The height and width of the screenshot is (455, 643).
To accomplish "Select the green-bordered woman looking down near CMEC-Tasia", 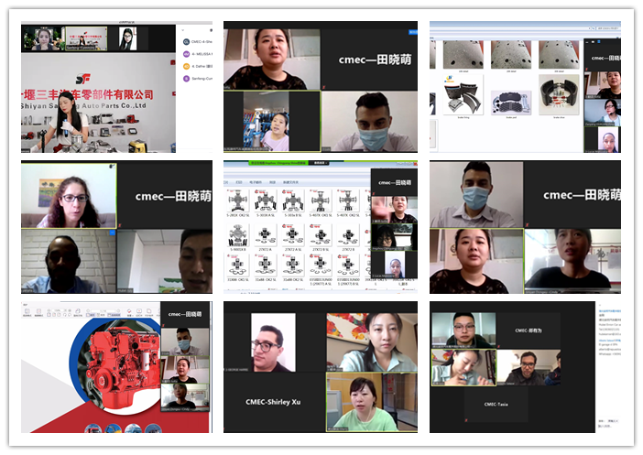I will pos(463,367).
